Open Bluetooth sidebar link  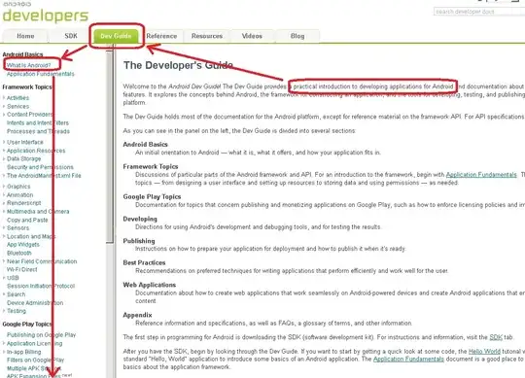point(19,253)
